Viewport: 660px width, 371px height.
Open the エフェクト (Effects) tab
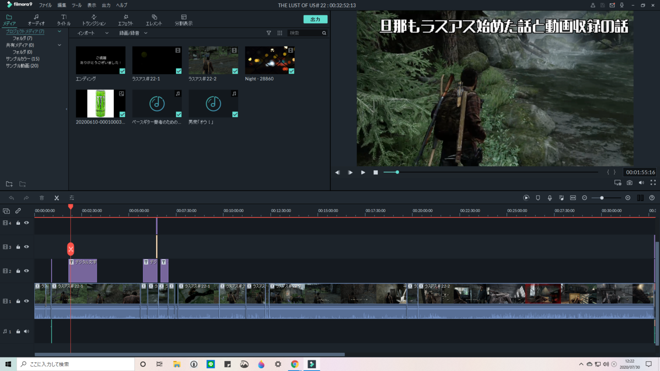click(x=125, y=20)
